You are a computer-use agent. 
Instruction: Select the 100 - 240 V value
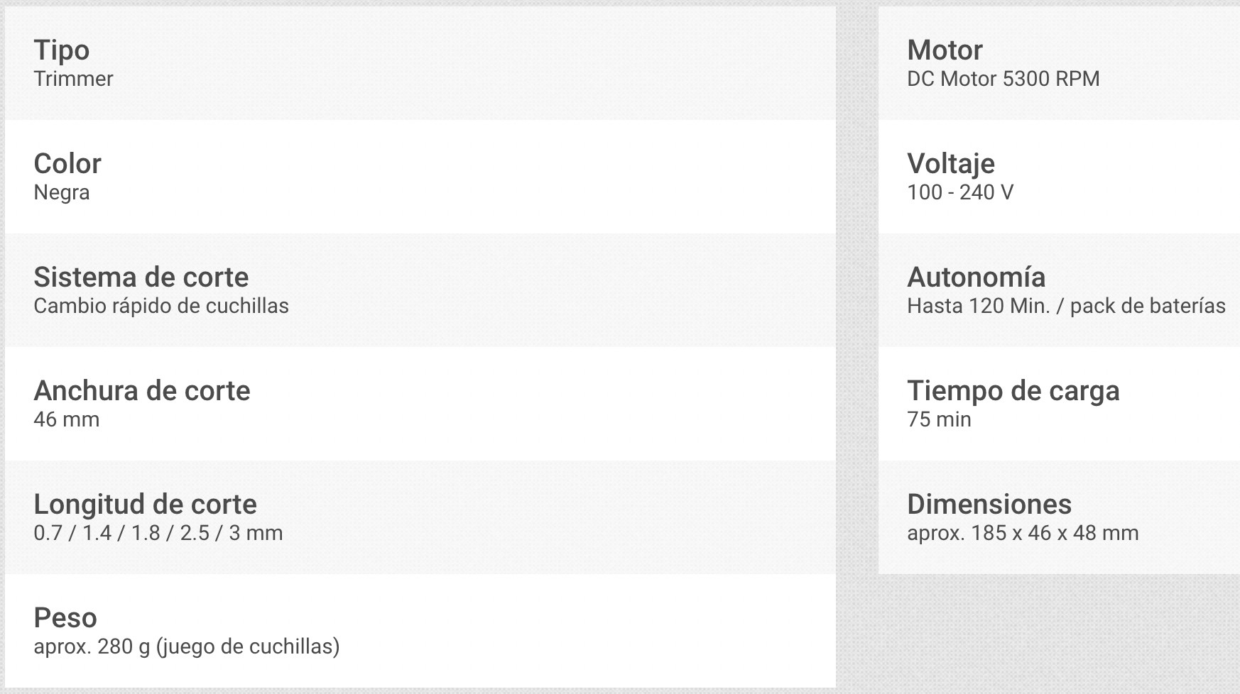click(960, 192)
